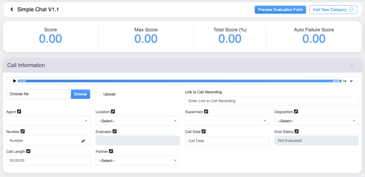Click the pencil icon inside Number field
The width and height of the screenshot is (365, 177).
83,141
